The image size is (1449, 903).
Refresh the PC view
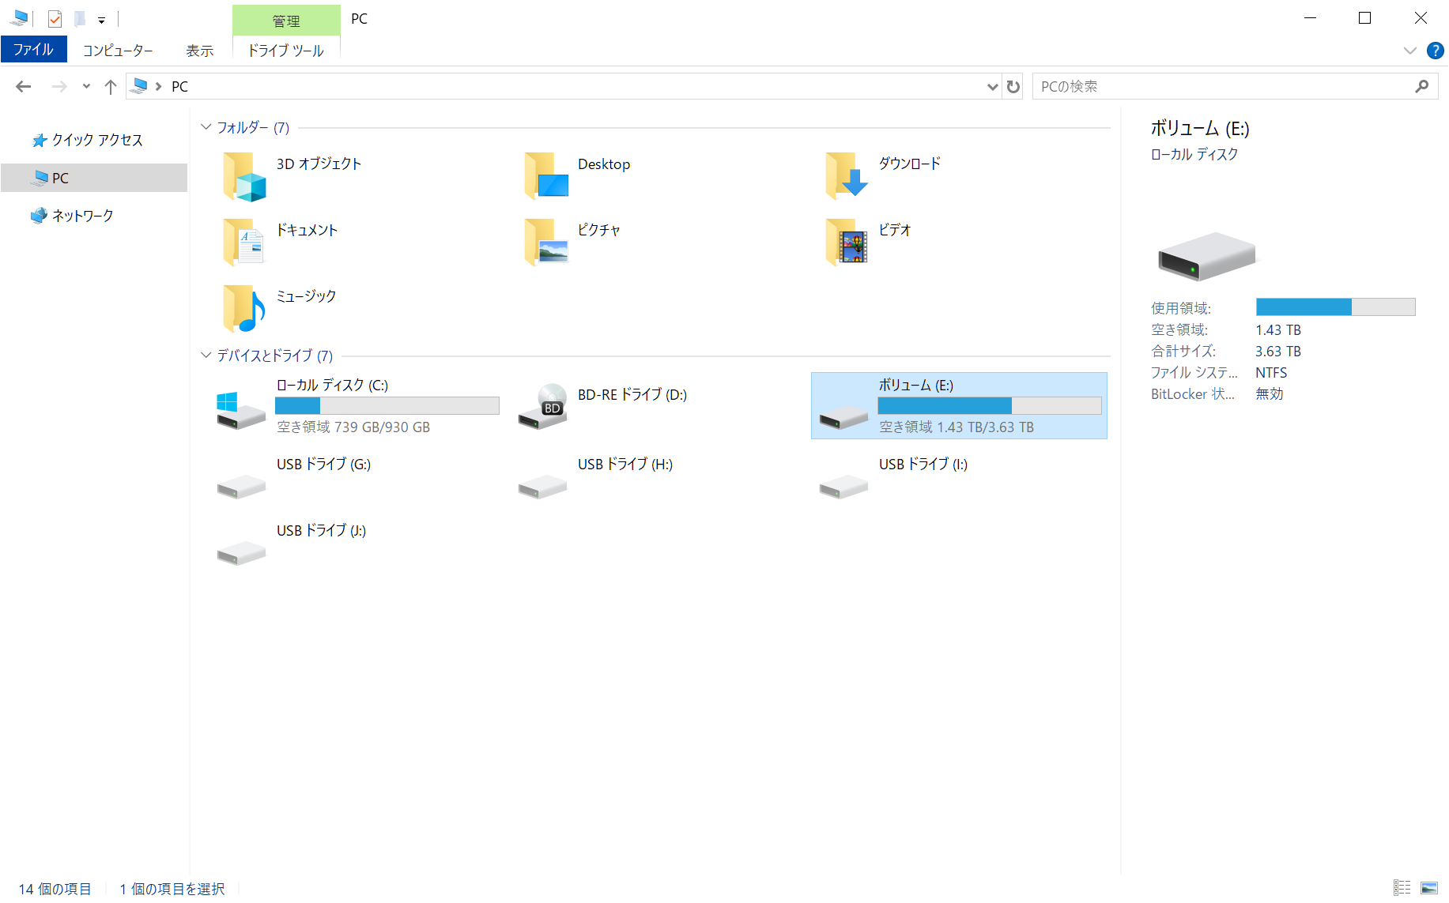(1013, 86)
